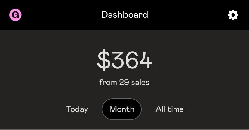Show lifetime earnings with All time
The height and width of the screenshot is (130, 249).
[170, 109]
